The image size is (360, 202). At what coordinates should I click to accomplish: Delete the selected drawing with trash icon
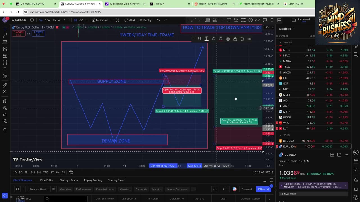pos(242,39)
